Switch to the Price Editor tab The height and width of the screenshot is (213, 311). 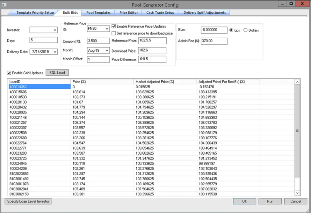point(128,12)
